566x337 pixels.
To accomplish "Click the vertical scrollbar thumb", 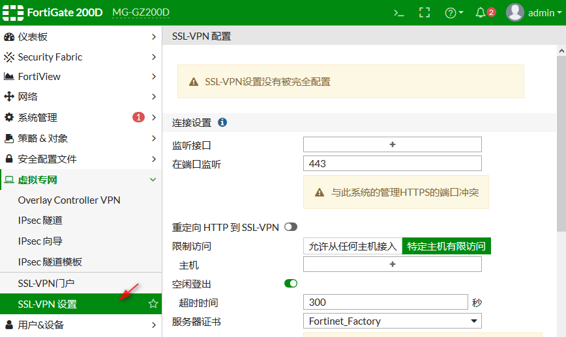I will pyautogui.click(x=561, y=144).
